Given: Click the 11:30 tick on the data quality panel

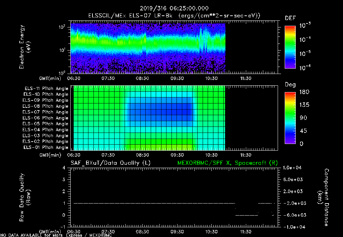Looking at the screenshot, I should 246,232.
